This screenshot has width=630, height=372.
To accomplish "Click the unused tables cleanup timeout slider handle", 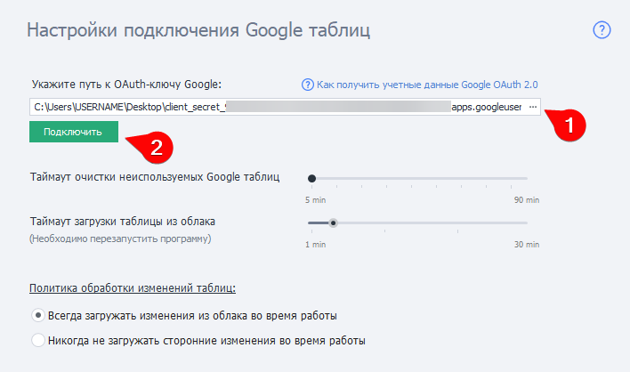I will [x=311, y=179].
